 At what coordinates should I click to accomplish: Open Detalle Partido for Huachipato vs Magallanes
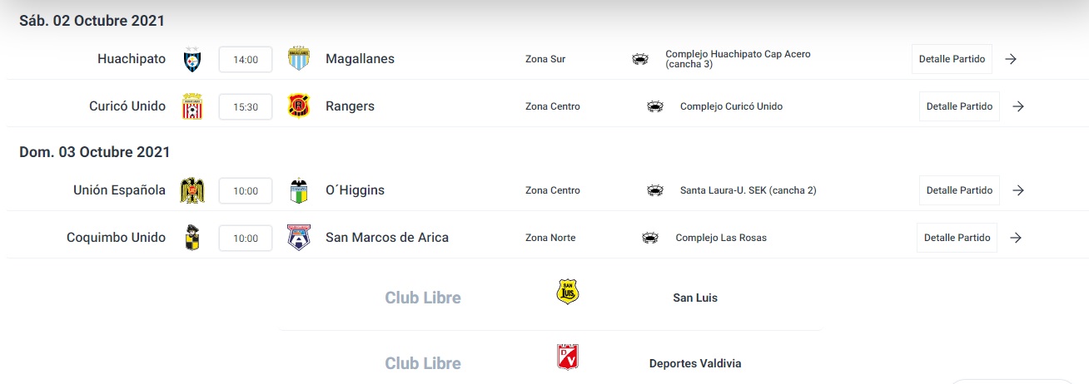pos(952,59)
